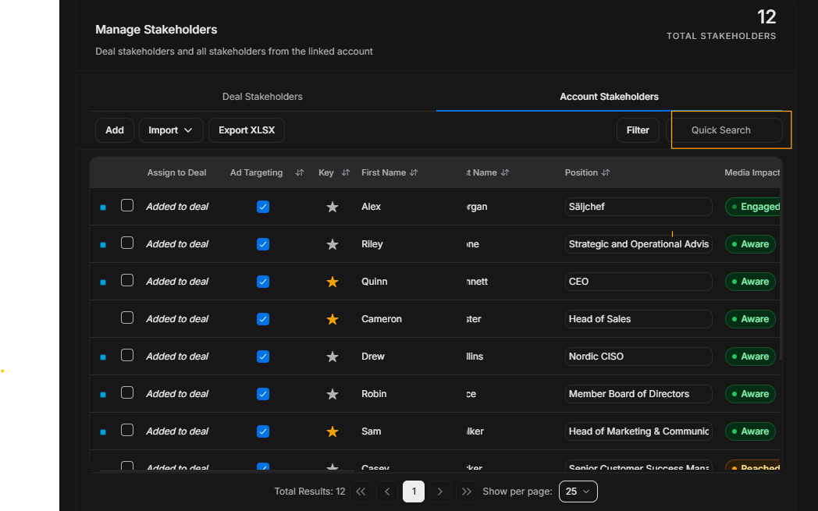Disable Ad Targeting for Cameron

[263, 319]
